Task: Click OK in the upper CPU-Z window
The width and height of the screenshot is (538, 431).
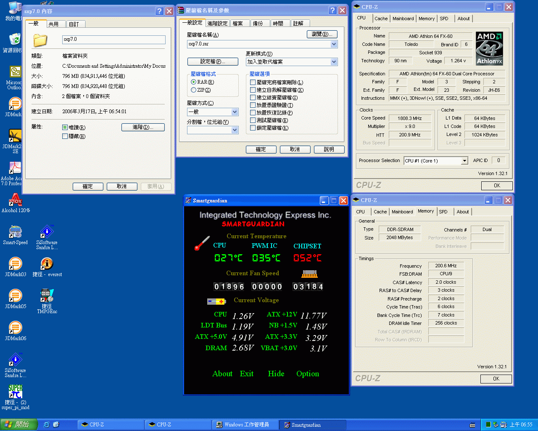Action: pos(497,186)
